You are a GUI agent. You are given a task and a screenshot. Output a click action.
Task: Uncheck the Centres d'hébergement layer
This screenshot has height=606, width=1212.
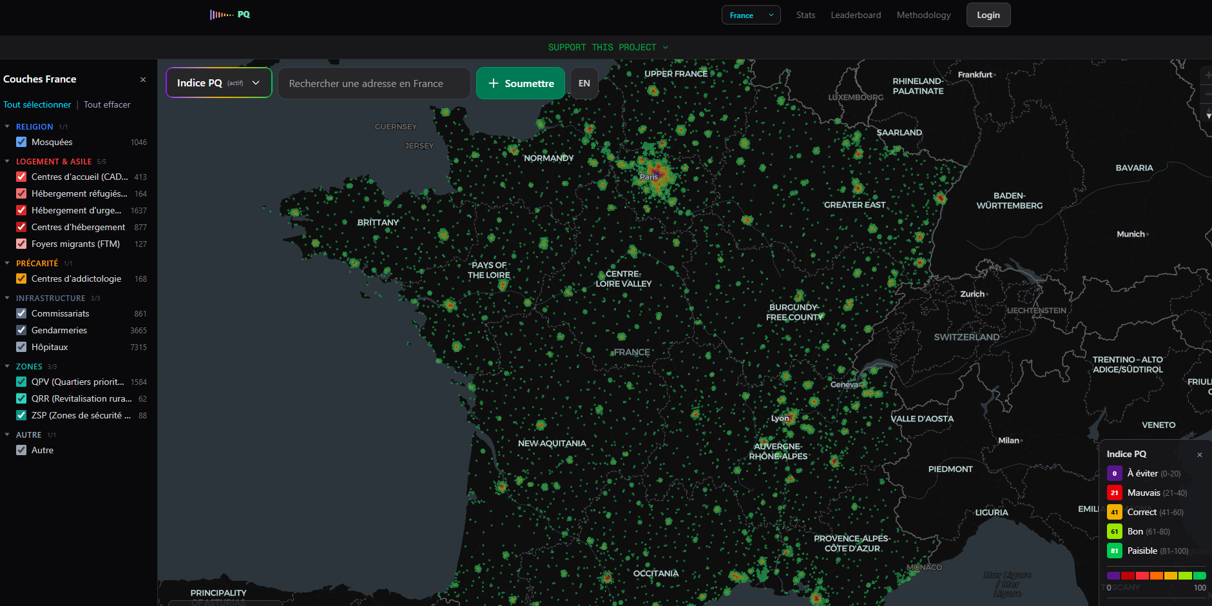coord(21,227)
